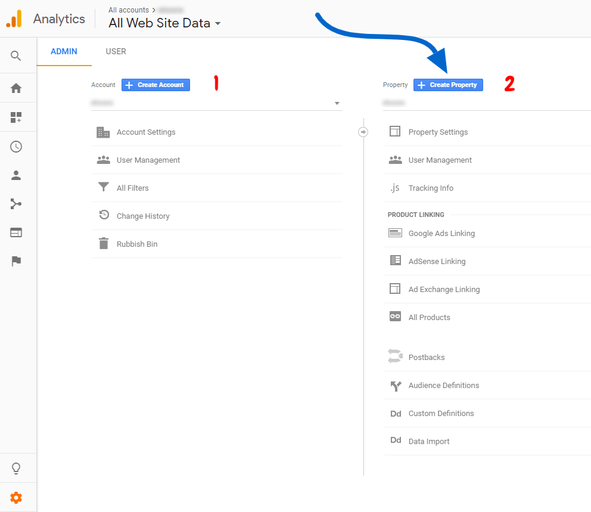Screen dimensions: 591x512
Task: Open Customization dashboard icon in sidebar
Action: (16, 117)
